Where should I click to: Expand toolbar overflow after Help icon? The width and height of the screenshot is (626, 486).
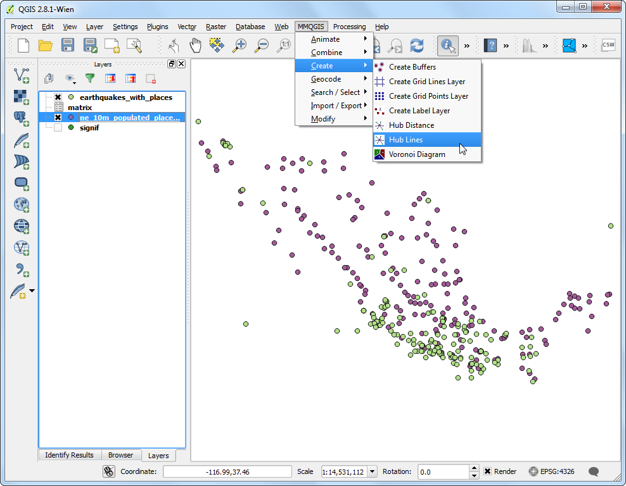click(x=506, y=46)
